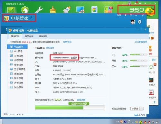Open dropdown menu icon in 360 title bar
161x124 pixels.
(x=145, y=4)
